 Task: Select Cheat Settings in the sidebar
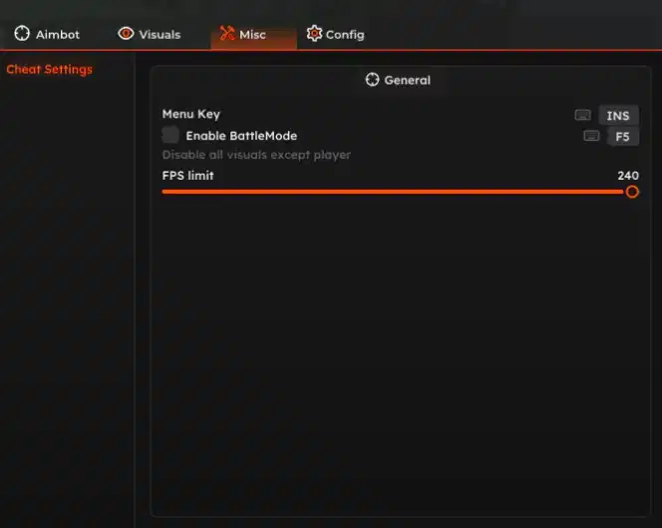pyautogui.click(x=49, y=69)
